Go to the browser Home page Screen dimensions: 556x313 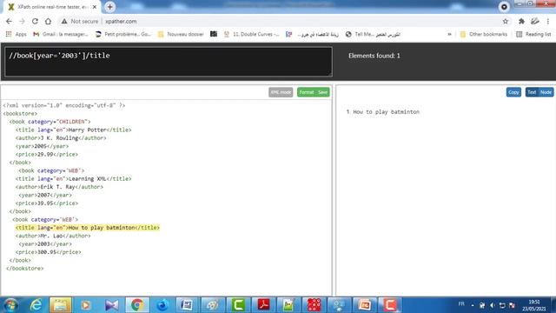coord(49,21)
